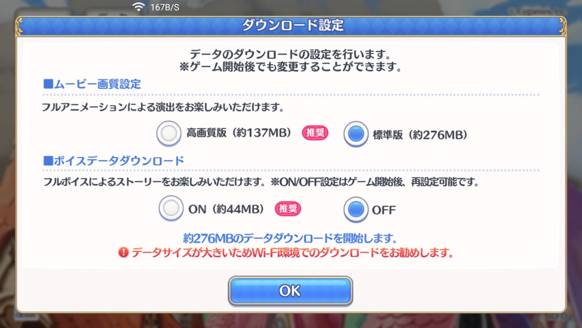Click the 標準版(約276MB) label text
Viewport: 582px width, 328px height.
[x=420, y=135]
